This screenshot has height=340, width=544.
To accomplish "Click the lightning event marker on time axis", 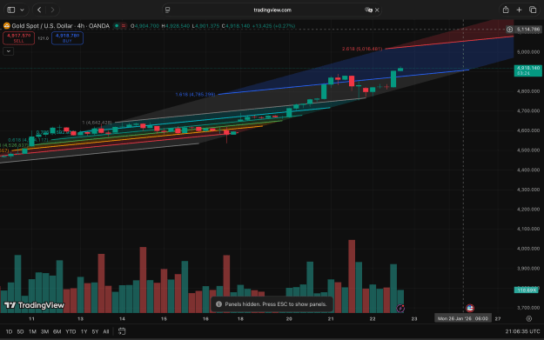I will coord(400,308).
